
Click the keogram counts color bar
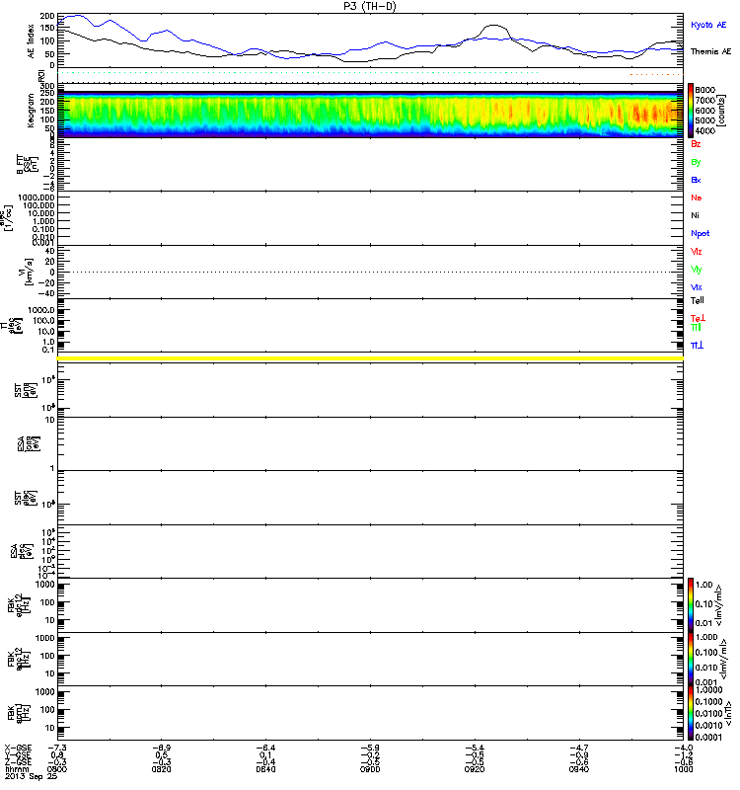[691, 111]
